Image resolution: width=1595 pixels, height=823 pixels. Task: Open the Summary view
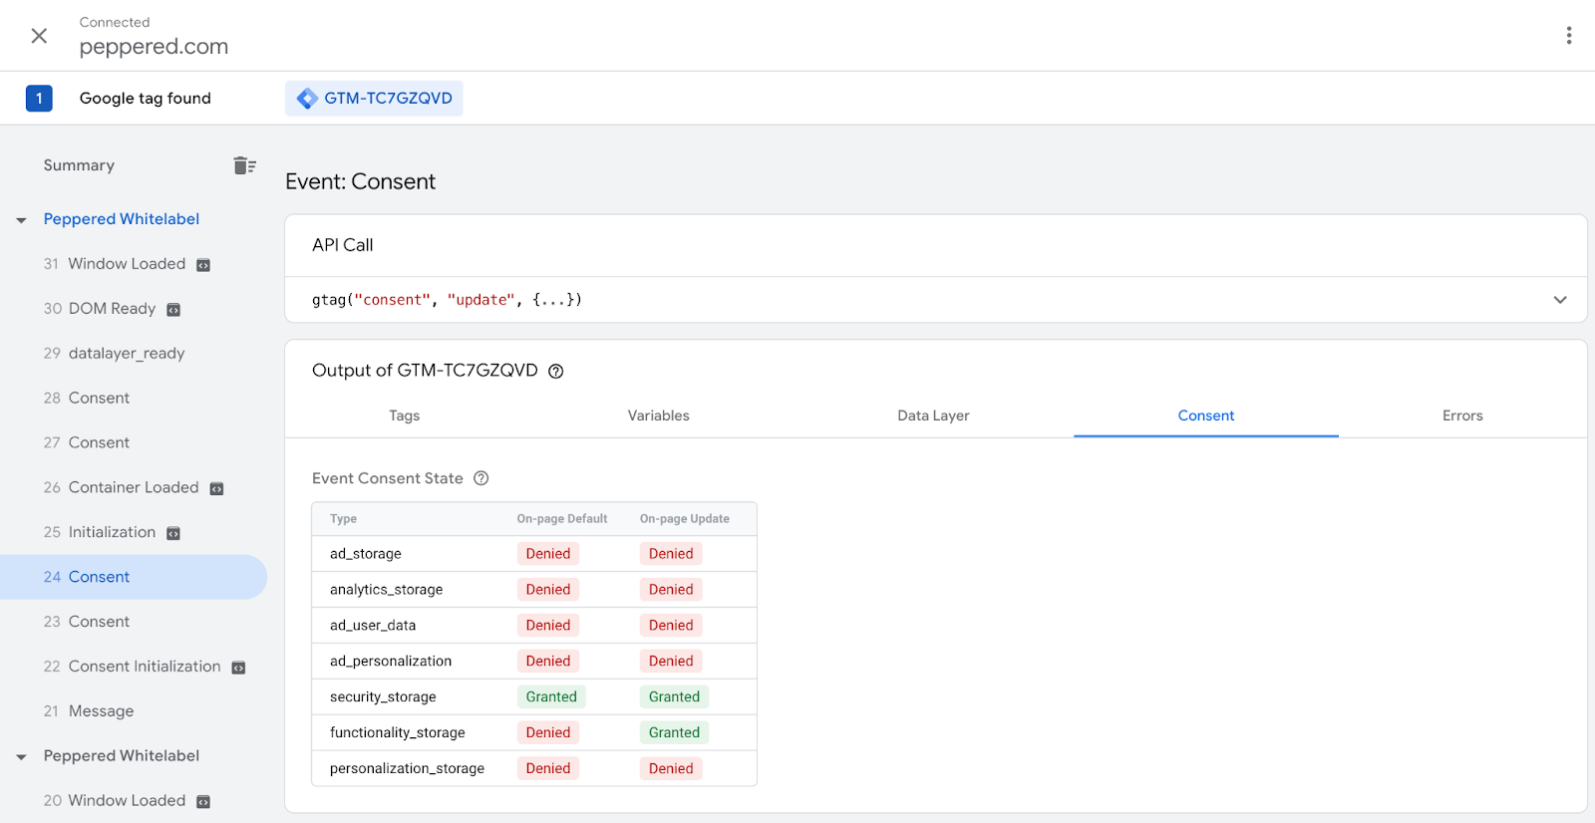[79, 165]
